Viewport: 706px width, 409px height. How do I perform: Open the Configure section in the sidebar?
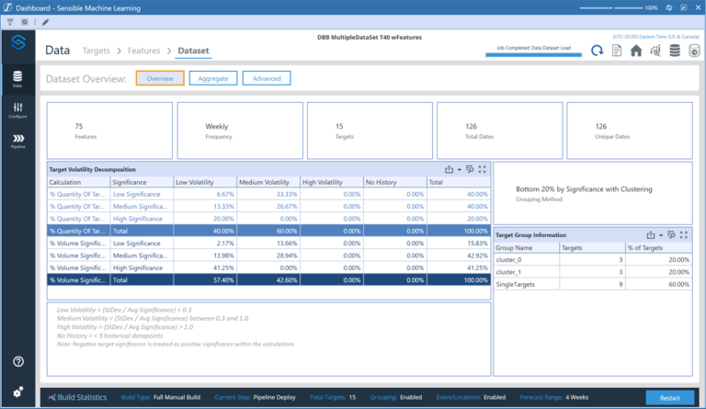[x=18, y=110]
